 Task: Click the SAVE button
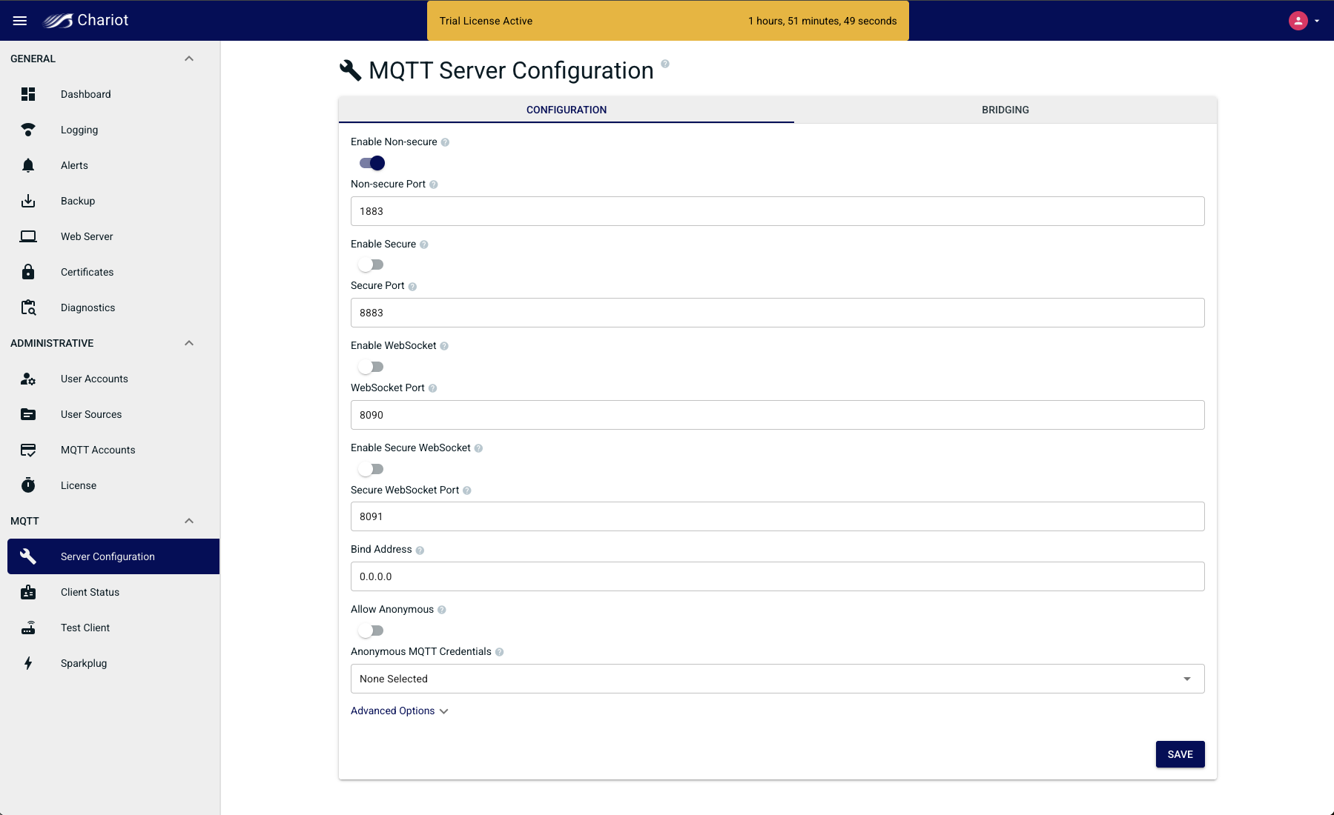[x=1180, y=754]
